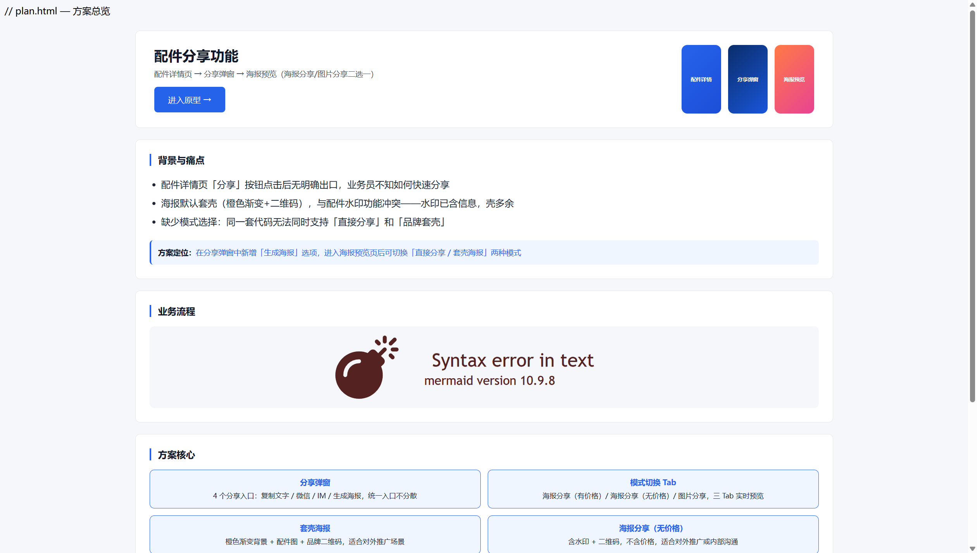Click the 'Syntax error in text' message

tap(513, 360)
